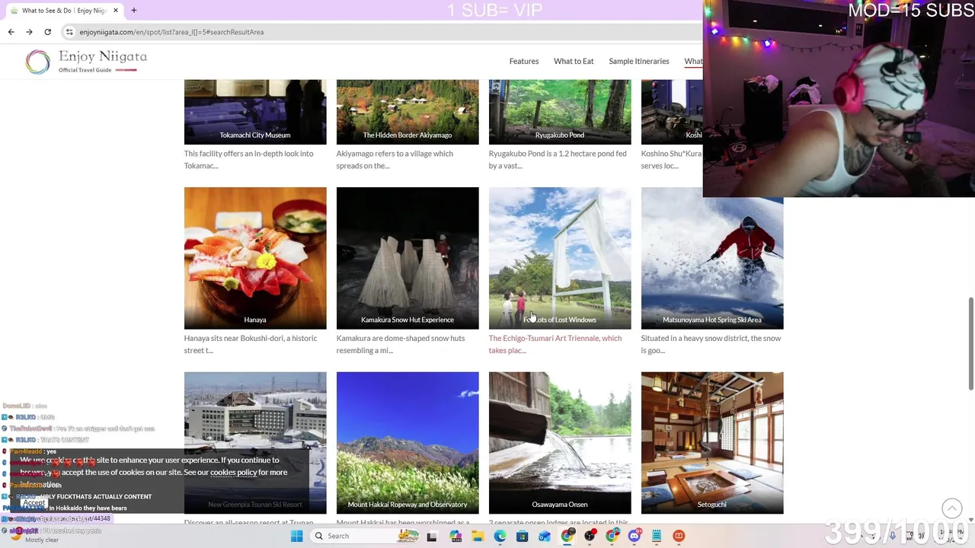Reload the Enjoy Niigata page
Screen dimensions: 975x548
[x=47, y=32]
